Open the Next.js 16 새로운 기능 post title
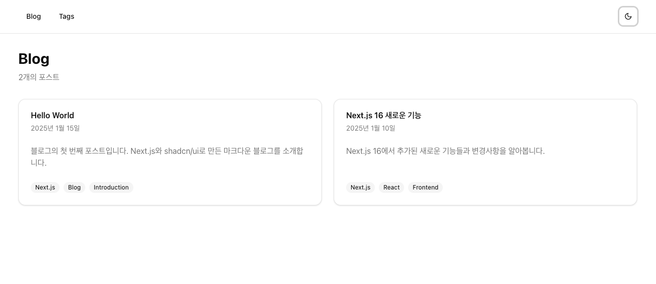Screen dimensions: 656x284 [x=383, y=115]
